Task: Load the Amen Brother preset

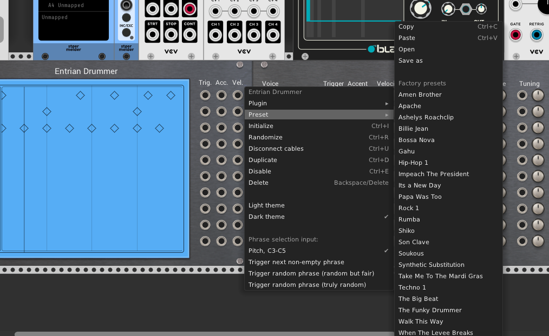Action: click(x=448, y=95)
